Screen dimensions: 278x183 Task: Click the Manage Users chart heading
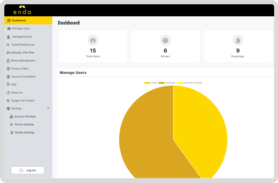[x=73, y=73]
